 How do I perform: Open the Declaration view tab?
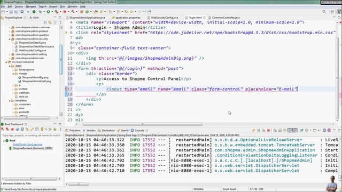[x=106, y=130]
